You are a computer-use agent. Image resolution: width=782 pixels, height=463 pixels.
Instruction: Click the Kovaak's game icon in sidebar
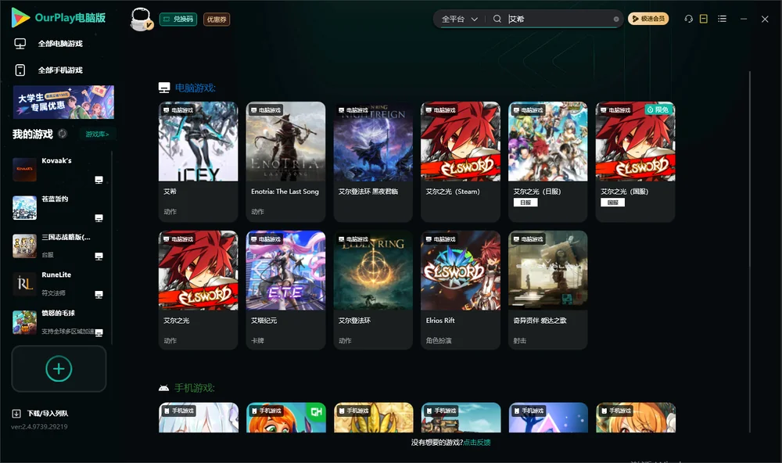click(24, 169)
